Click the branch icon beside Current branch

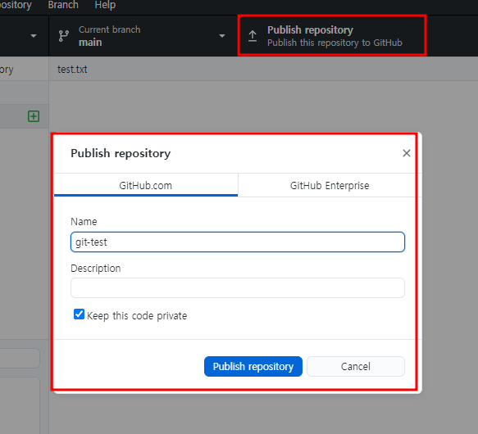point(64,36)
